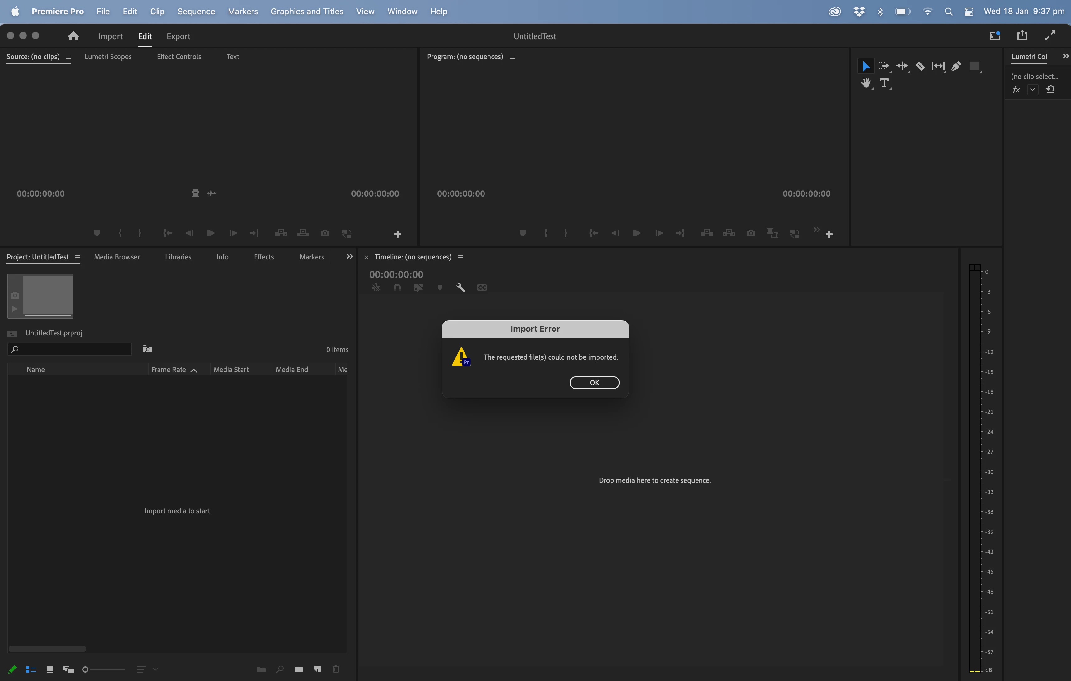Click New Bin folder icon
The image size is (1071, 681).
coord(299,669)
